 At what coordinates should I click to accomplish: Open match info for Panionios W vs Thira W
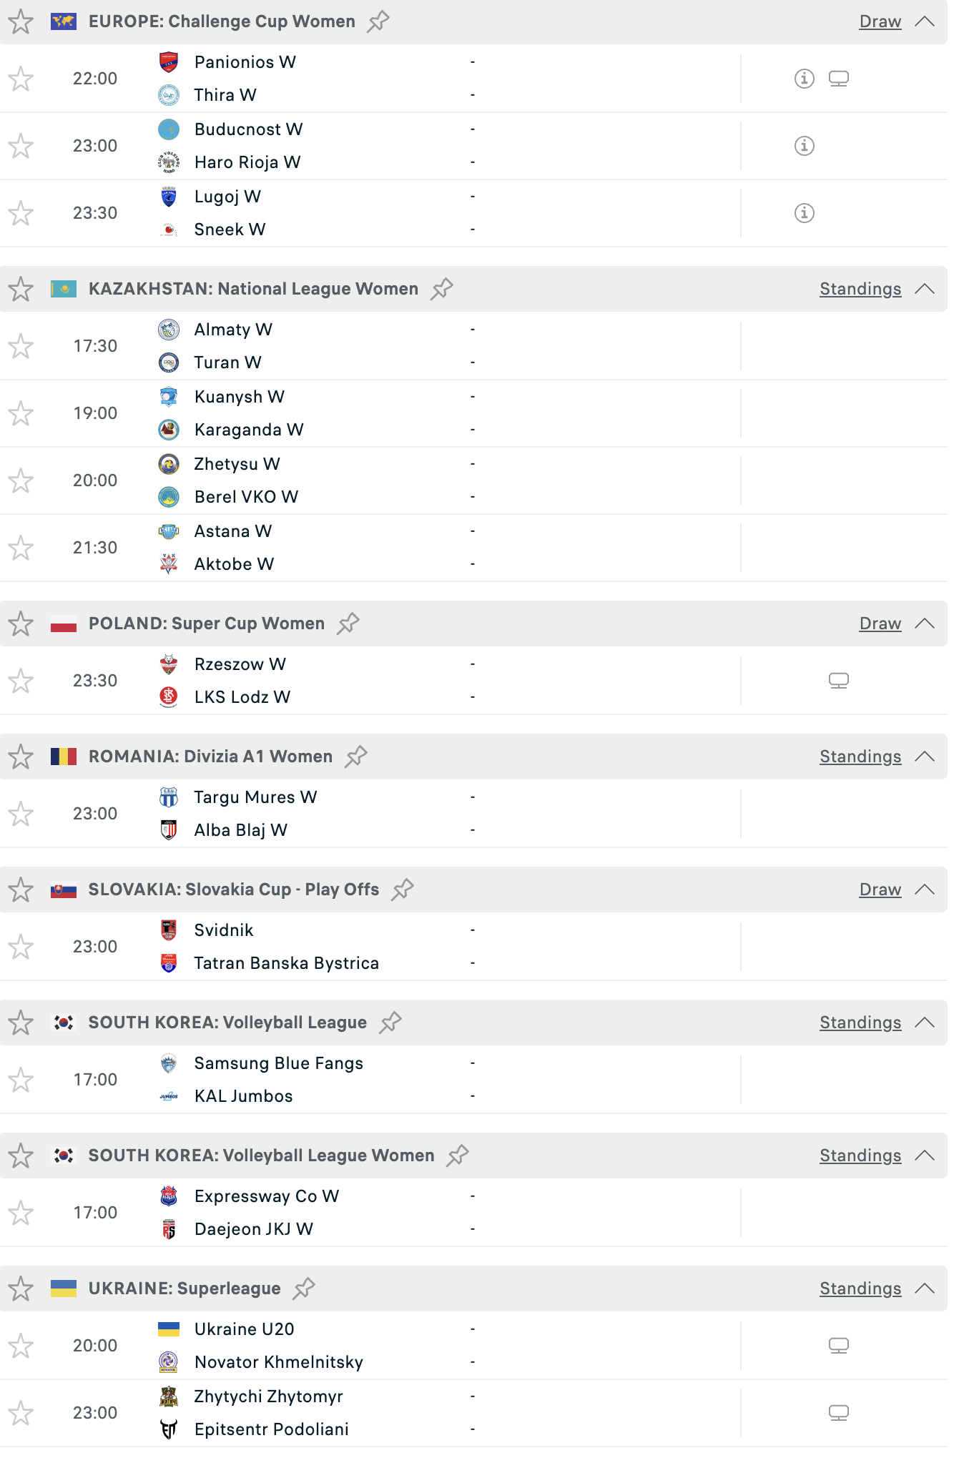(805, 79)
